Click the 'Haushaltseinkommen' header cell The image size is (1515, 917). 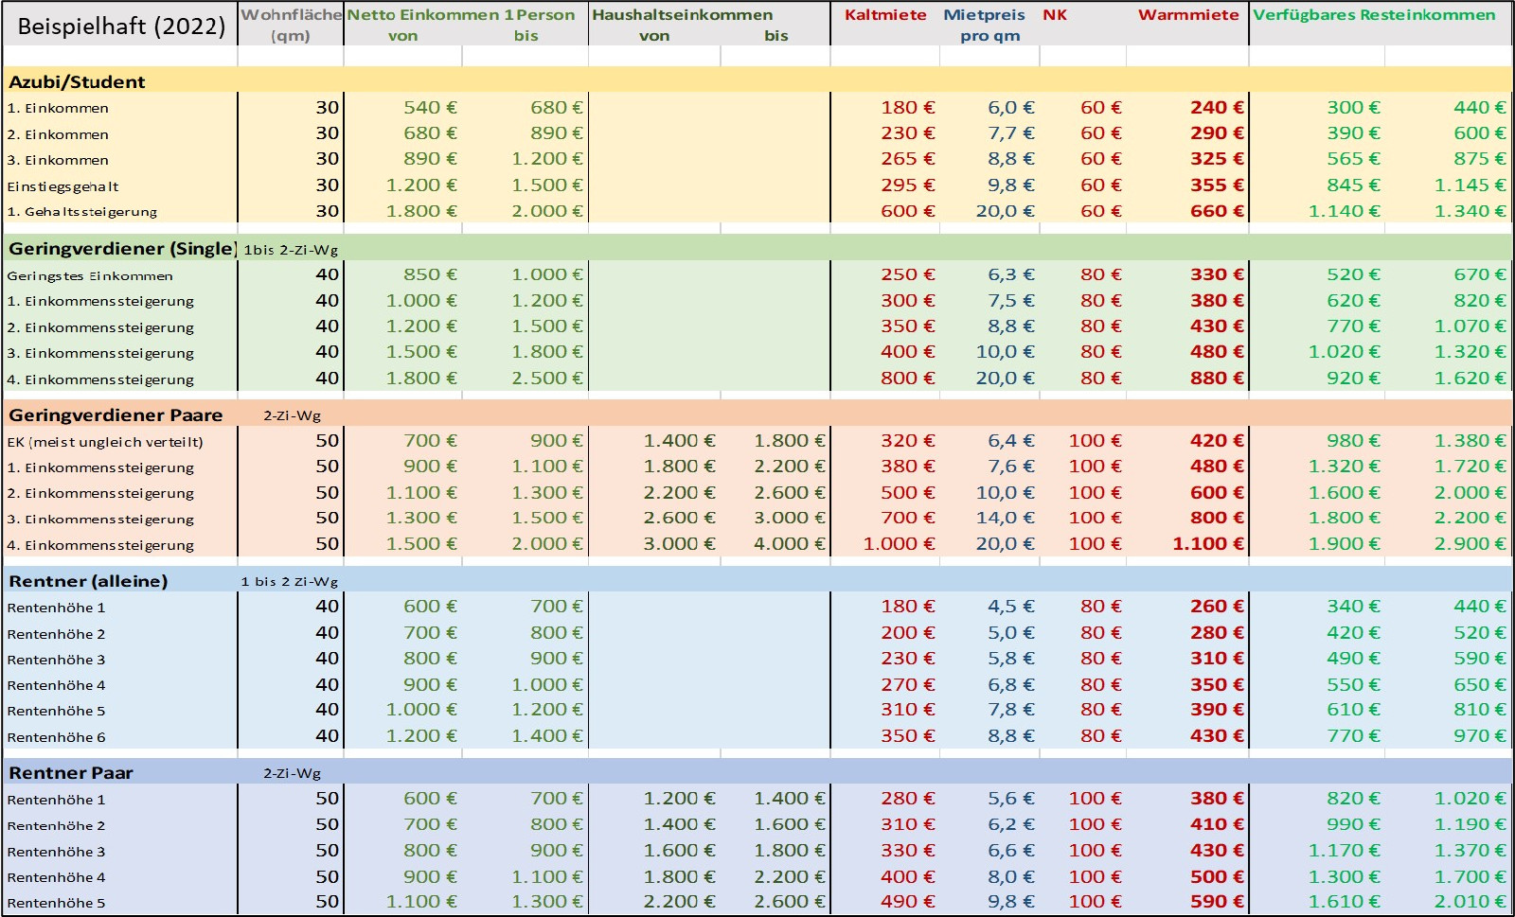[682, 15]
